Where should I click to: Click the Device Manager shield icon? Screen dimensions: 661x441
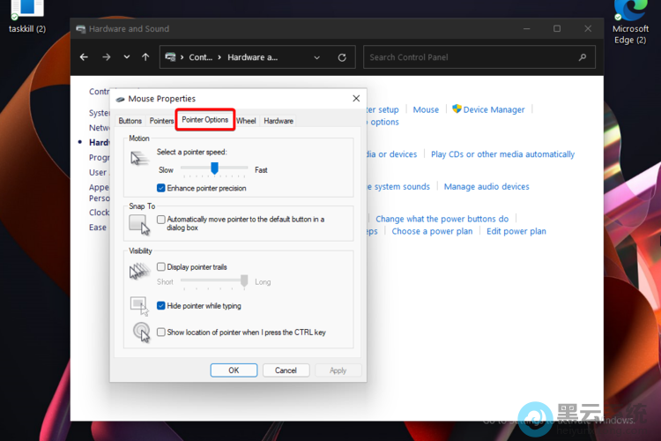pos(457,109)
